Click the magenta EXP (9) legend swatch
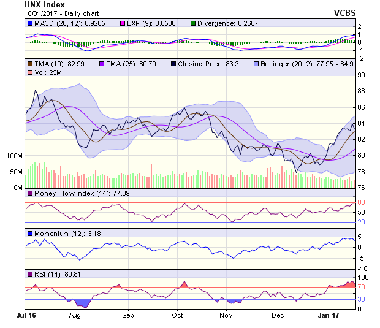 click(x=122, y=23)
